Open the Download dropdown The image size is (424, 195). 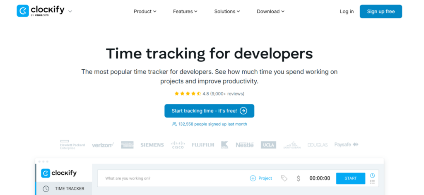coord(270,11)
